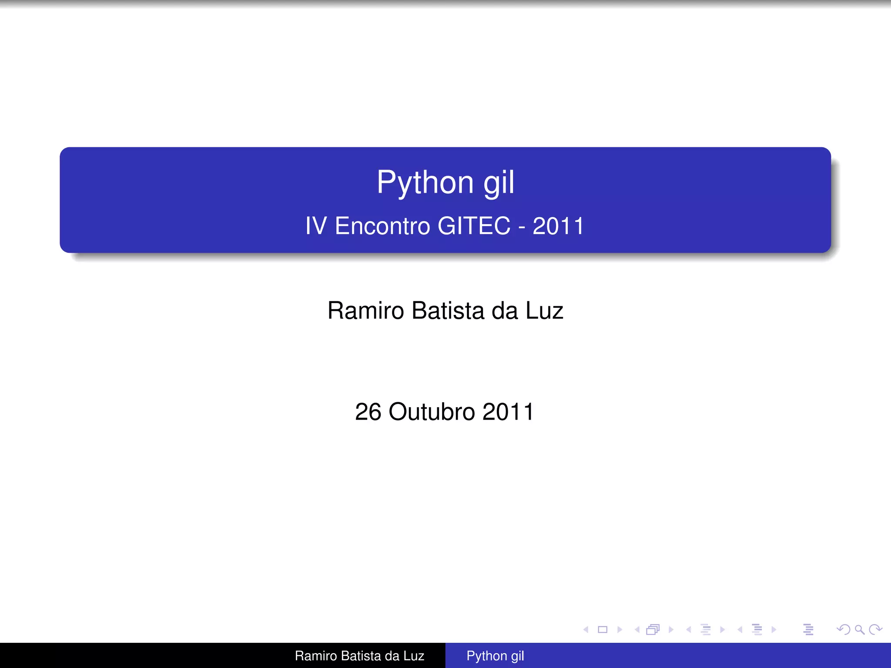Viewport: 891px width, 668px height.
Task: Jump to next subsection arrow
Action: tap(723, 629)
